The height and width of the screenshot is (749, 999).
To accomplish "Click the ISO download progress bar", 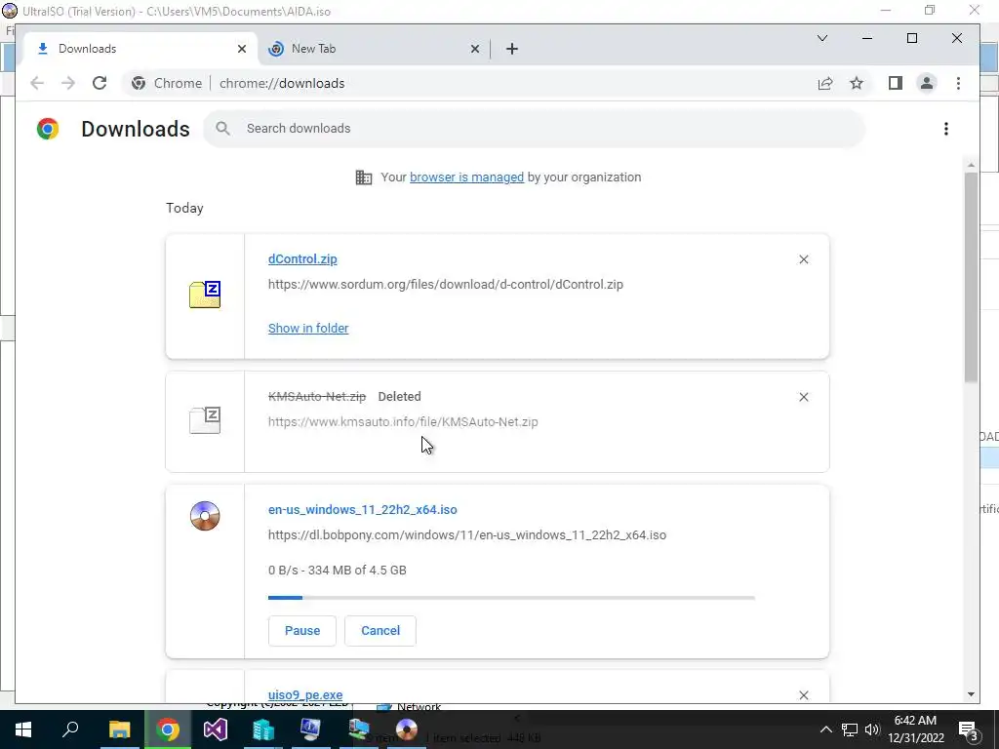I will 511,598.
